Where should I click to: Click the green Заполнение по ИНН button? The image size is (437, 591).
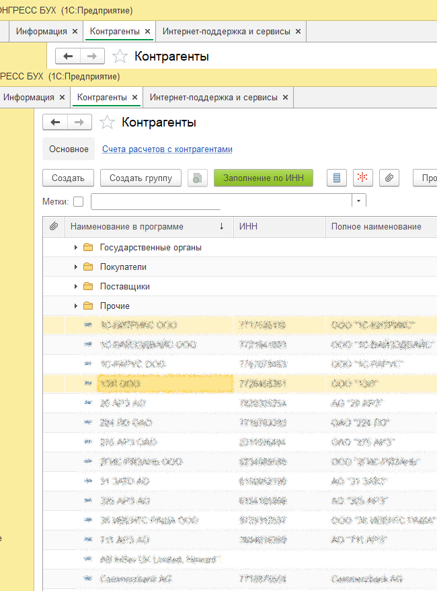coord(264,178)
